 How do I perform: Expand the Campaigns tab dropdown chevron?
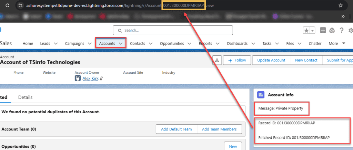coord(90,44)
